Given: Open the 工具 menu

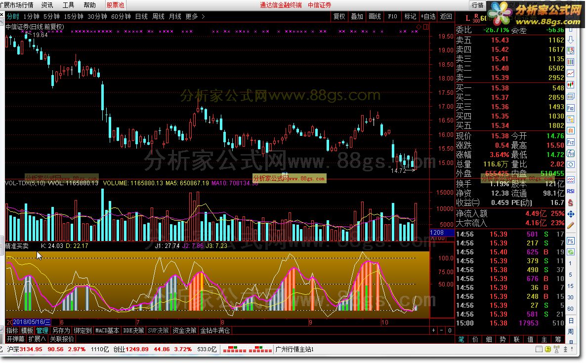Looking at the screenshot, I should [x=68, y=5].
